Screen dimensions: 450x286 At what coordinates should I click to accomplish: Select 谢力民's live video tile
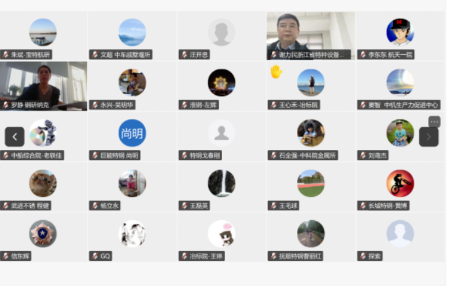311,36
